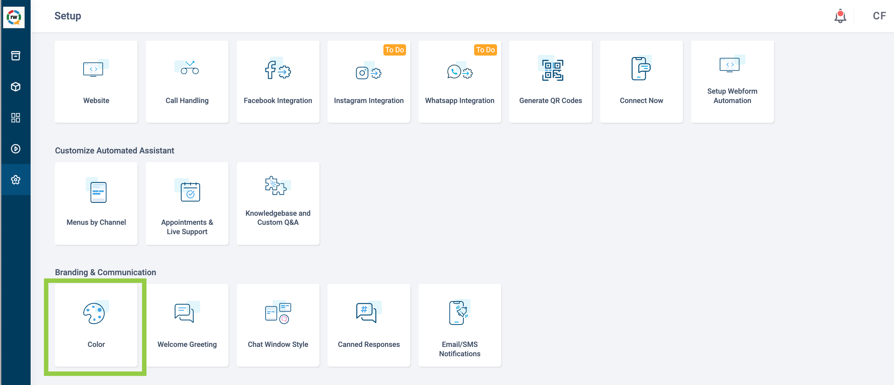Open the Instagram Integration tile

[369, 82]
